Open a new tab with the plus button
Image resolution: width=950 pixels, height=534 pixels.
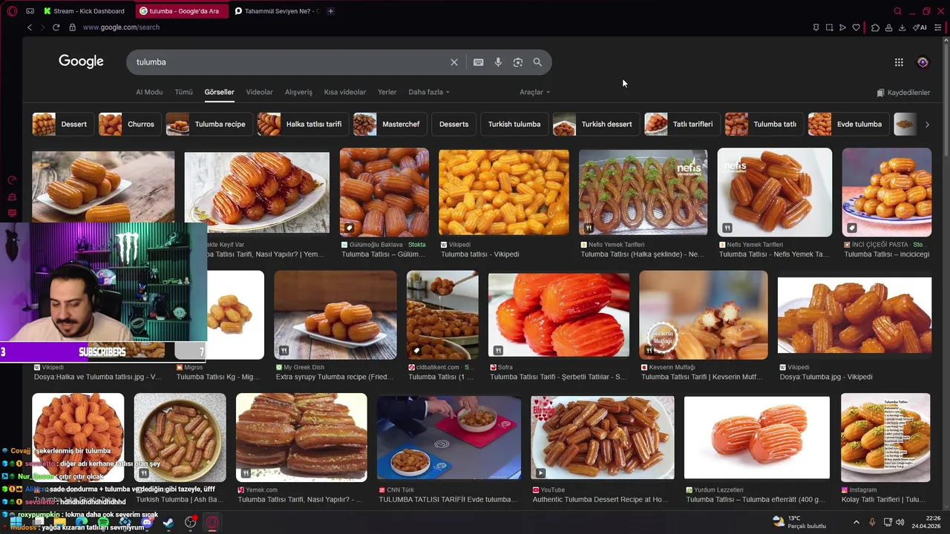330,11
